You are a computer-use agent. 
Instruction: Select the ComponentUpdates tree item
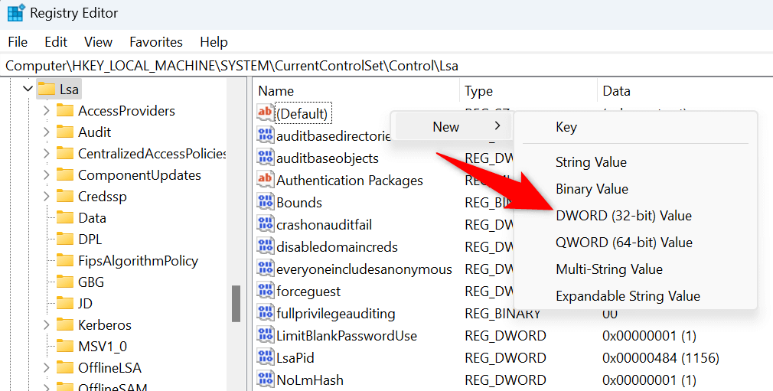[139, 175]
